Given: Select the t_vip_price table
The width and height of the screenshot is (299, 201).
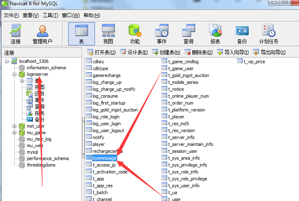Looking at the screenshot, I should 254,62.
